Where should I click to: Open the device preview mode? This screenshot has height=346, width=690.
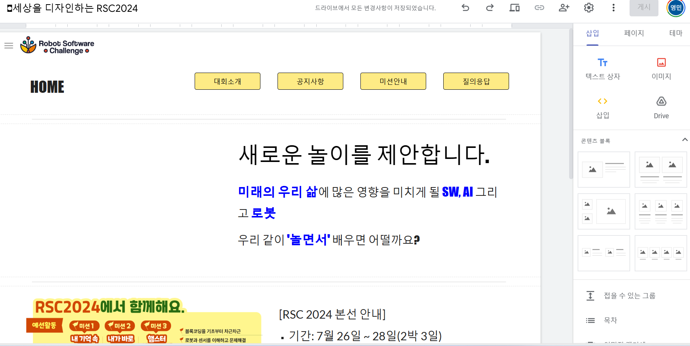point(514,8)
